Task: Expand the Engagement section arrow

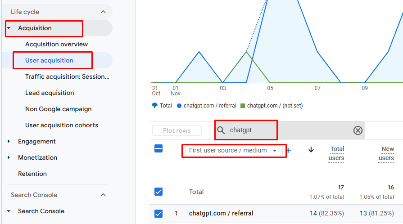Action: pyautogui.click(x=9, y=141)
